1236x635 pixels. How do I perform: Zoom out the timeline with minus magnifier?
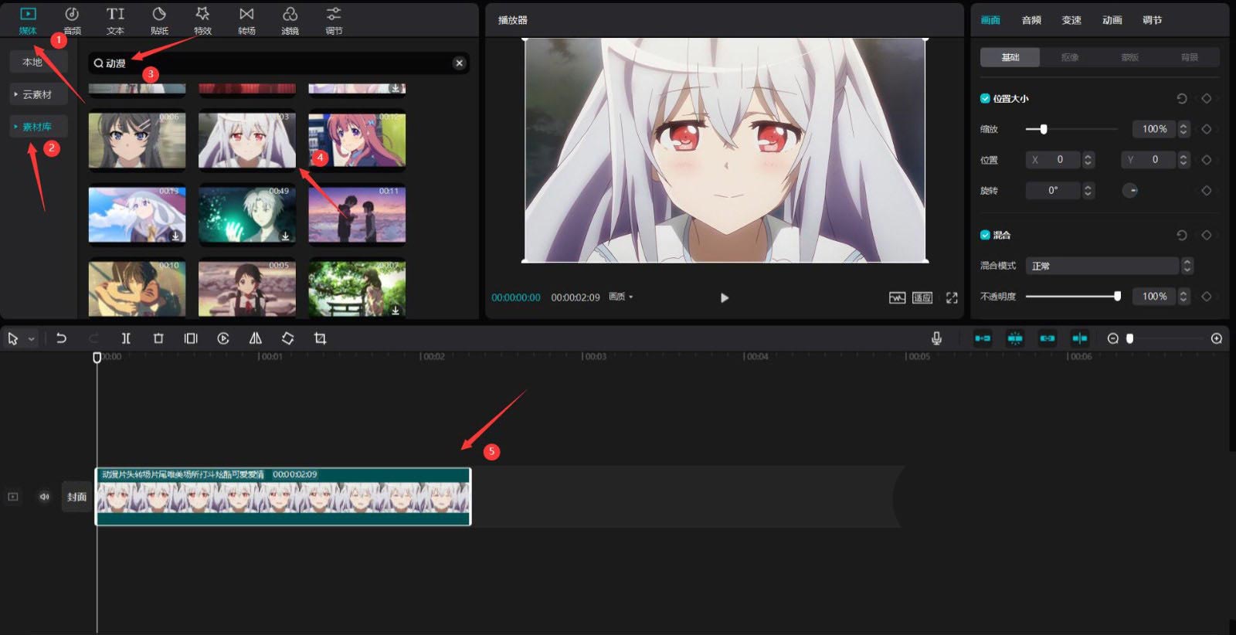[x=1113, y=338]
